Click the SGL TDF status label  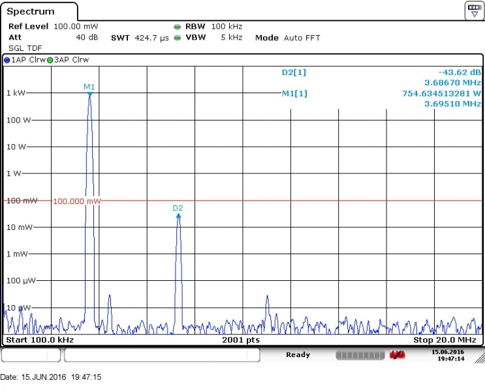25,48
